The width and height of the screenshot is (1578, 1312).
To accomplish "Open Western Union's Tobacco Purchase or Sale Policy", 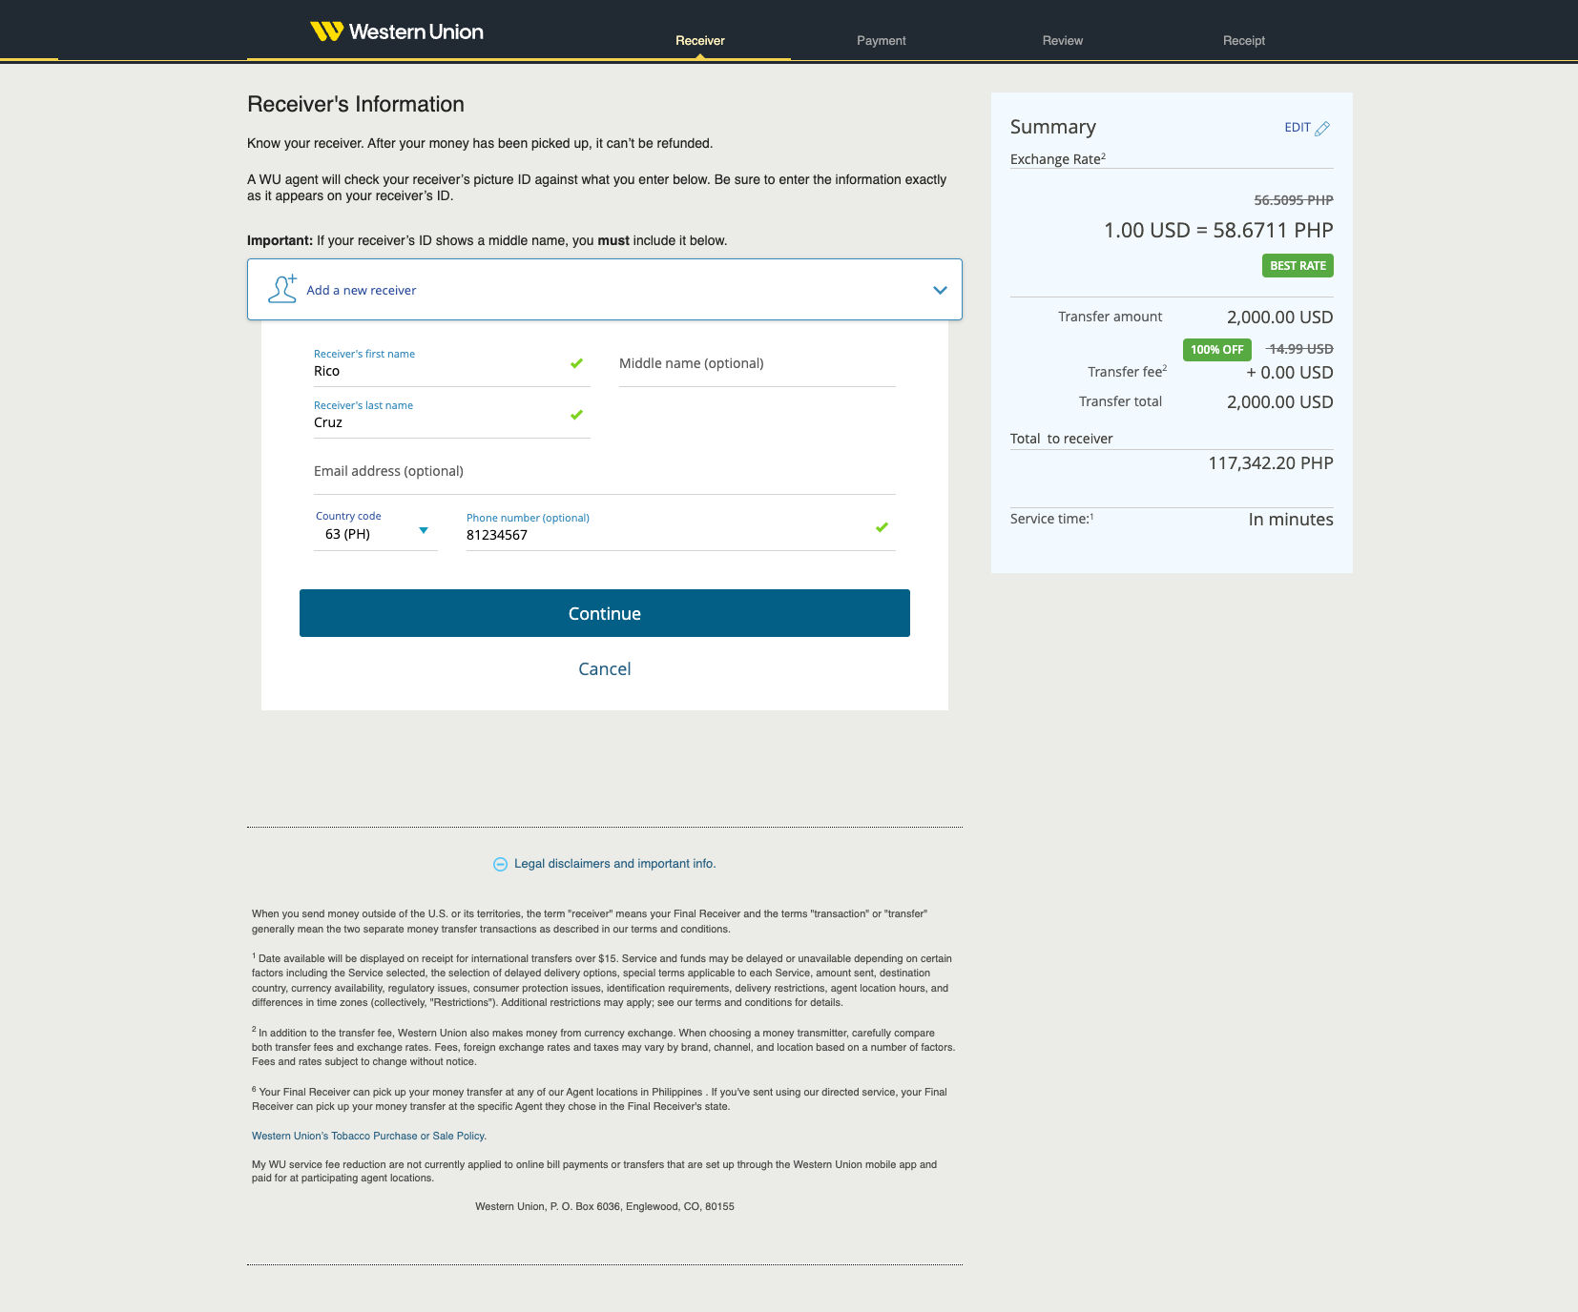I will tap(369, 1136).
